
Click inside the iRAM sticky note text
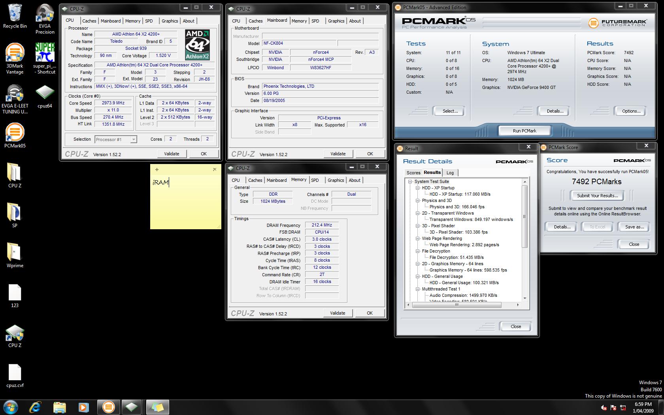[161, 183]
